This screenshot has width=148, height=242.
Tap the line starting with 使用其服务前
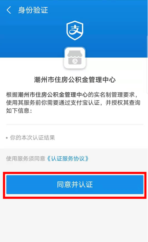click(73, 102)
